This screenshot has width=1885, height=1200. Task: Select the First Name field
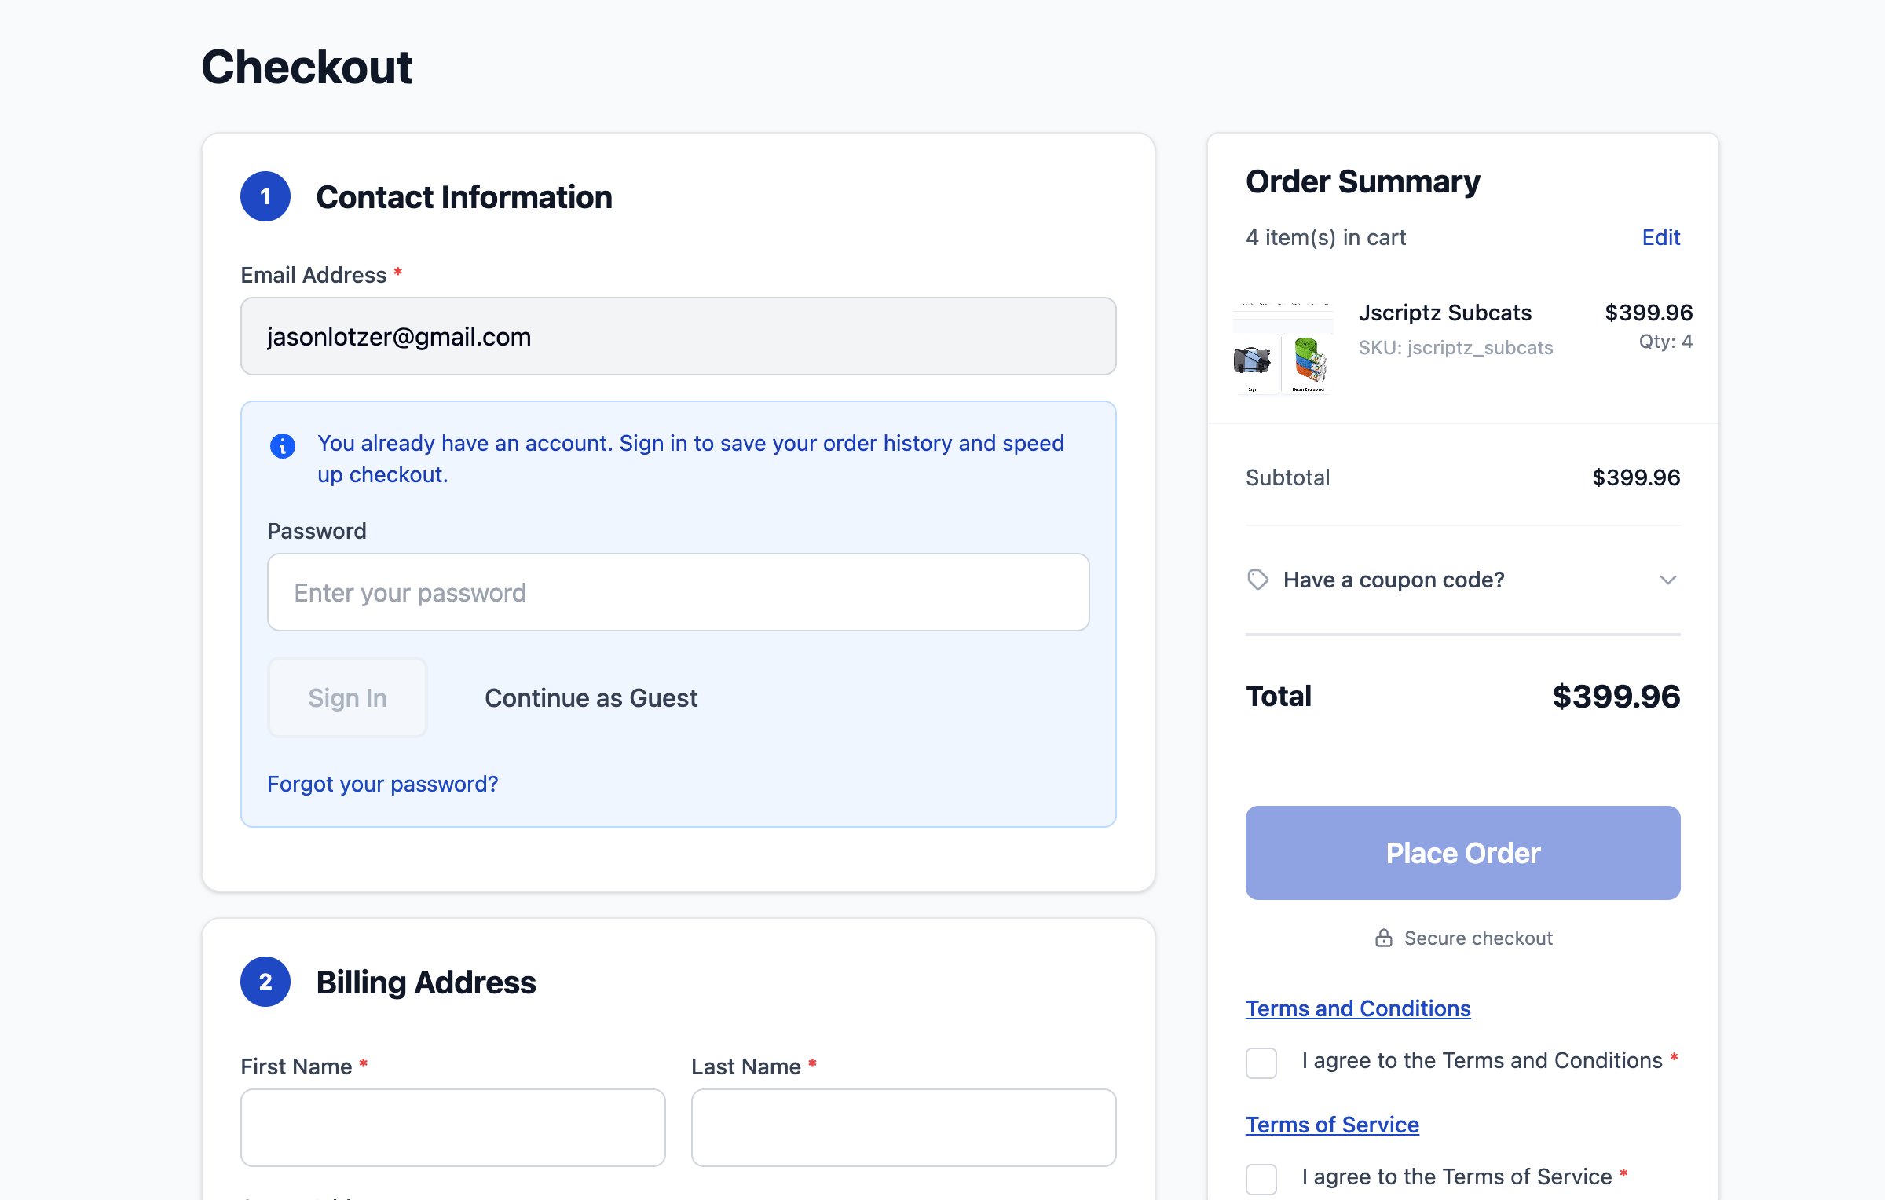pyautogui.click(x=452, y=1127)
